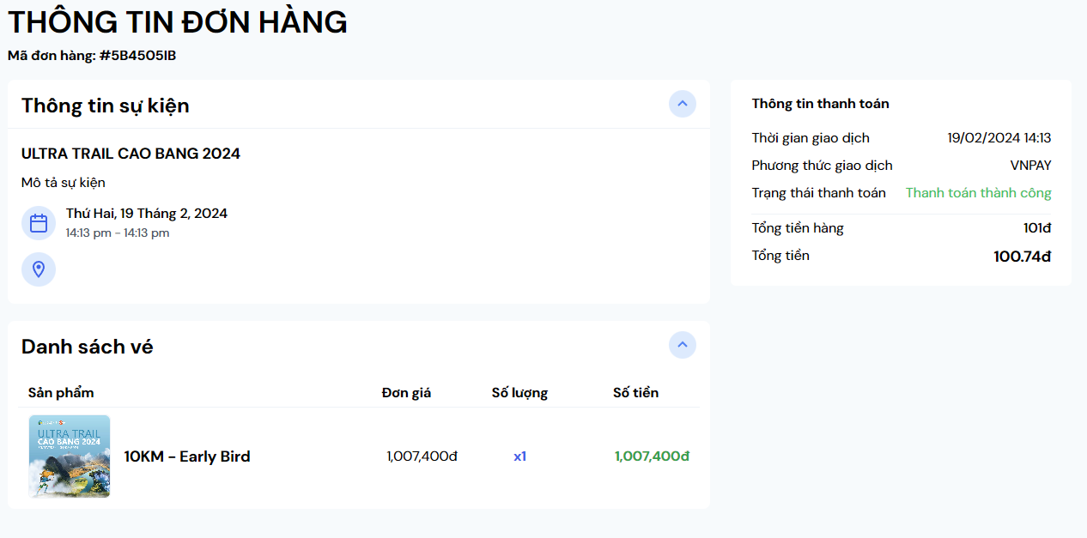Click the calendar icon beside event date

39,223
